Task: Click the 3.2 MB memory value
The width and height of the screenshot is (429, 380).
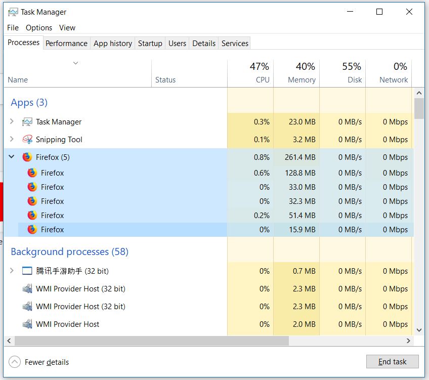Action: [304, 140]
